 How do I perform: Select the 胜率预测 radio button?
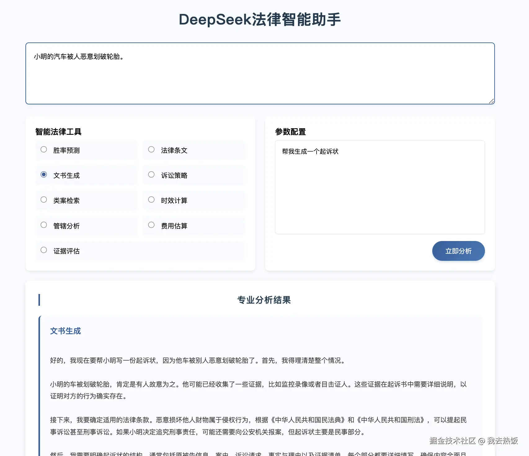pyautogui.click(x=44, y=150)
